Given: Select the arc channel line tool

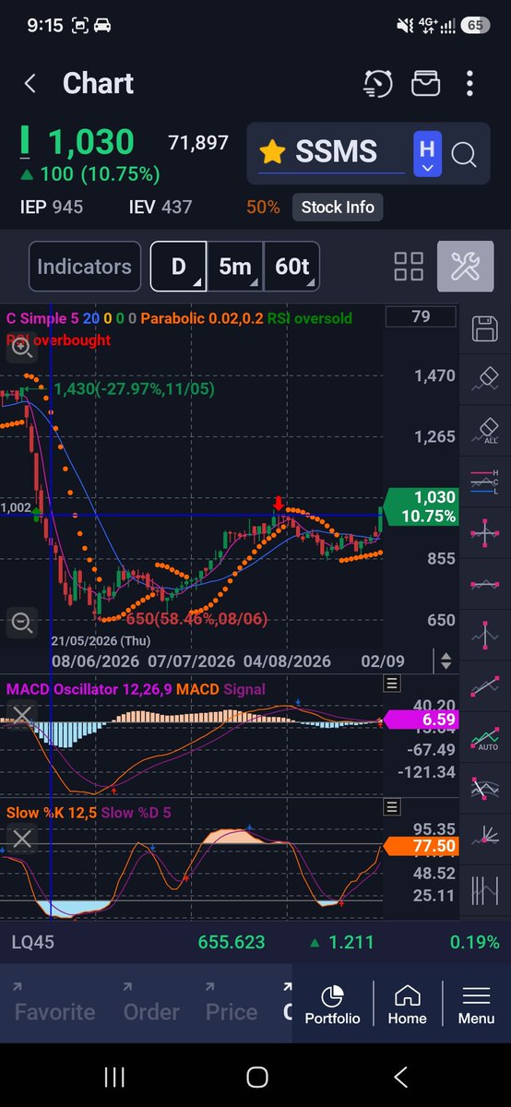Looking at the screenshot, I should point(485,788).
